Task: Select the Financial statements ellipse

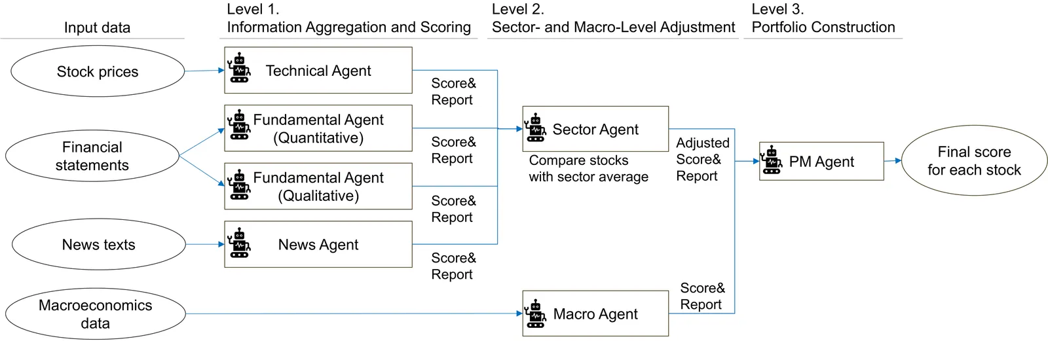Action: coord(92,156)
